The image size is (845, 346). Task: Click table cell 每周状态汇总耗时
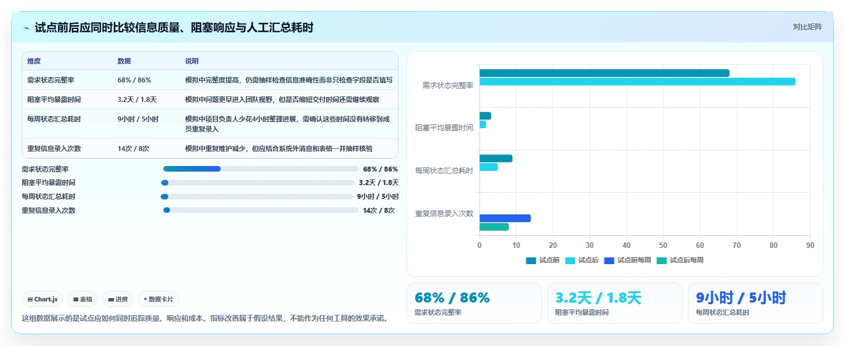coord(54,119)
